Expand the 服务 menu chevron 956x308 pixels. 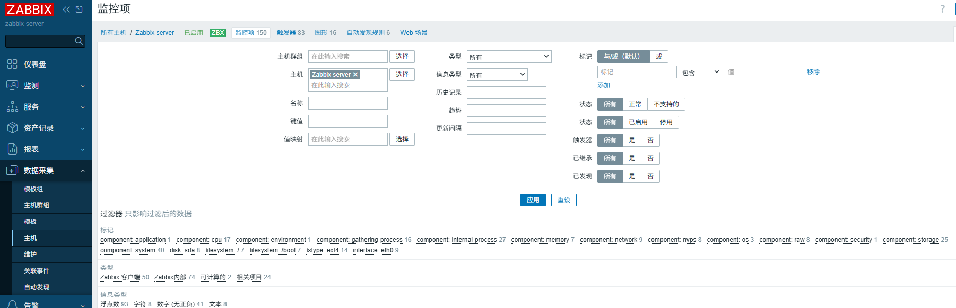click(83, 107)
